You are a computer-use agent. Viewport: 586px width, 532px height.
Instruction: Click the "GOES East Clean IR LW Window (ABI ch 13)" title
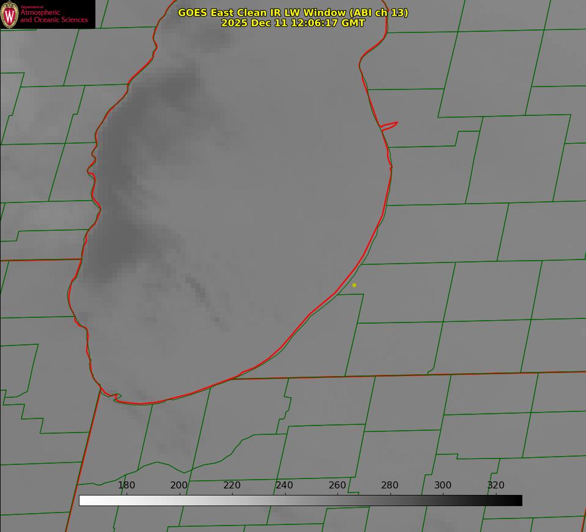293,12
